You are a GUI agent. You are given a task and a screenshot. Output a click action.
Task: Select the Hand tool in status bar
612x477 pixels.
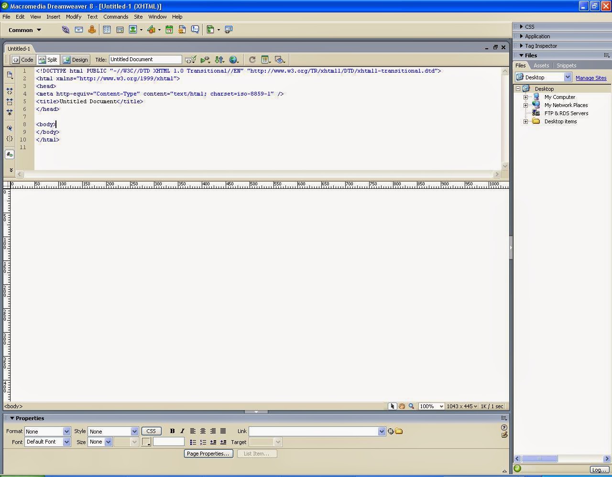tap(402, 406)
